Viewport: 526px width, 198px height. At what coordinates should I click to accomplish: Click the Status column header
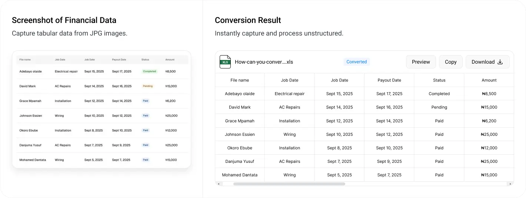439,80
